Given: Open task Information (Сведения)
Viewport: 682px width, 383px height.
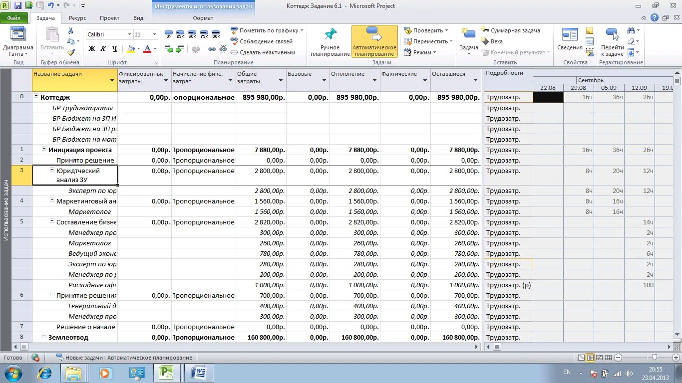Looking at the screenshot, I should (570, 40).
